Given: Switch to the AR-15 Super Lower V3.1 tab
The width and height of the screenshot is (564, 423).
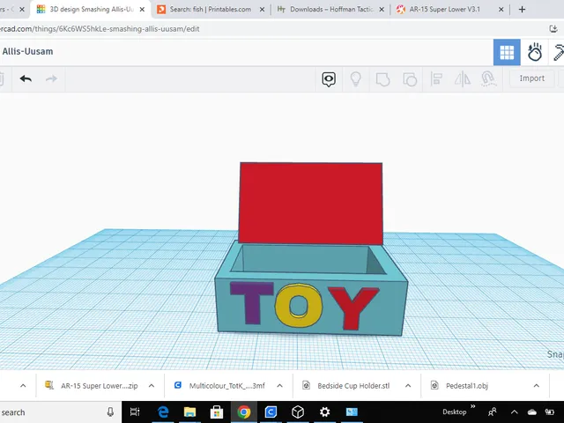Looking at the screenshot, I should [444, 10].
